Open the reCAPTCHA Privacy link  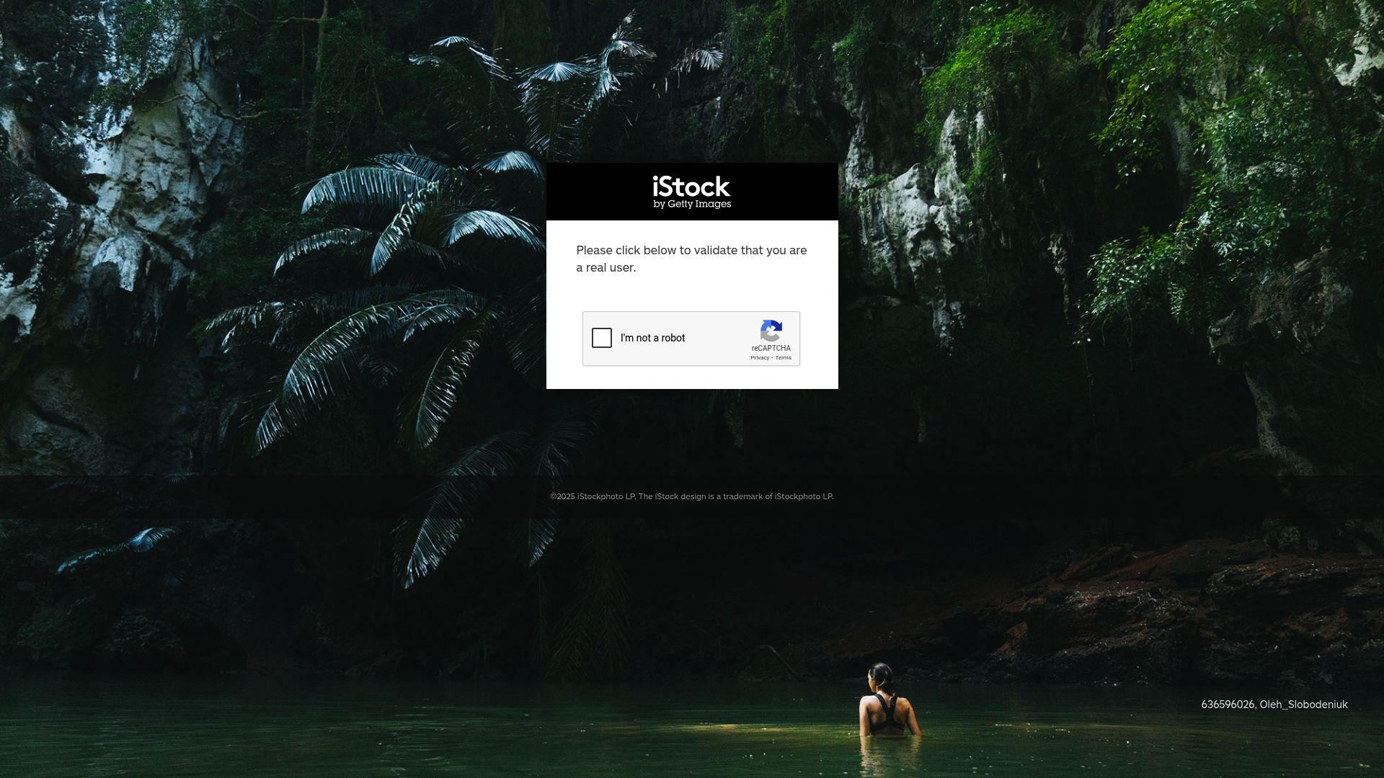tap(759, 358)
